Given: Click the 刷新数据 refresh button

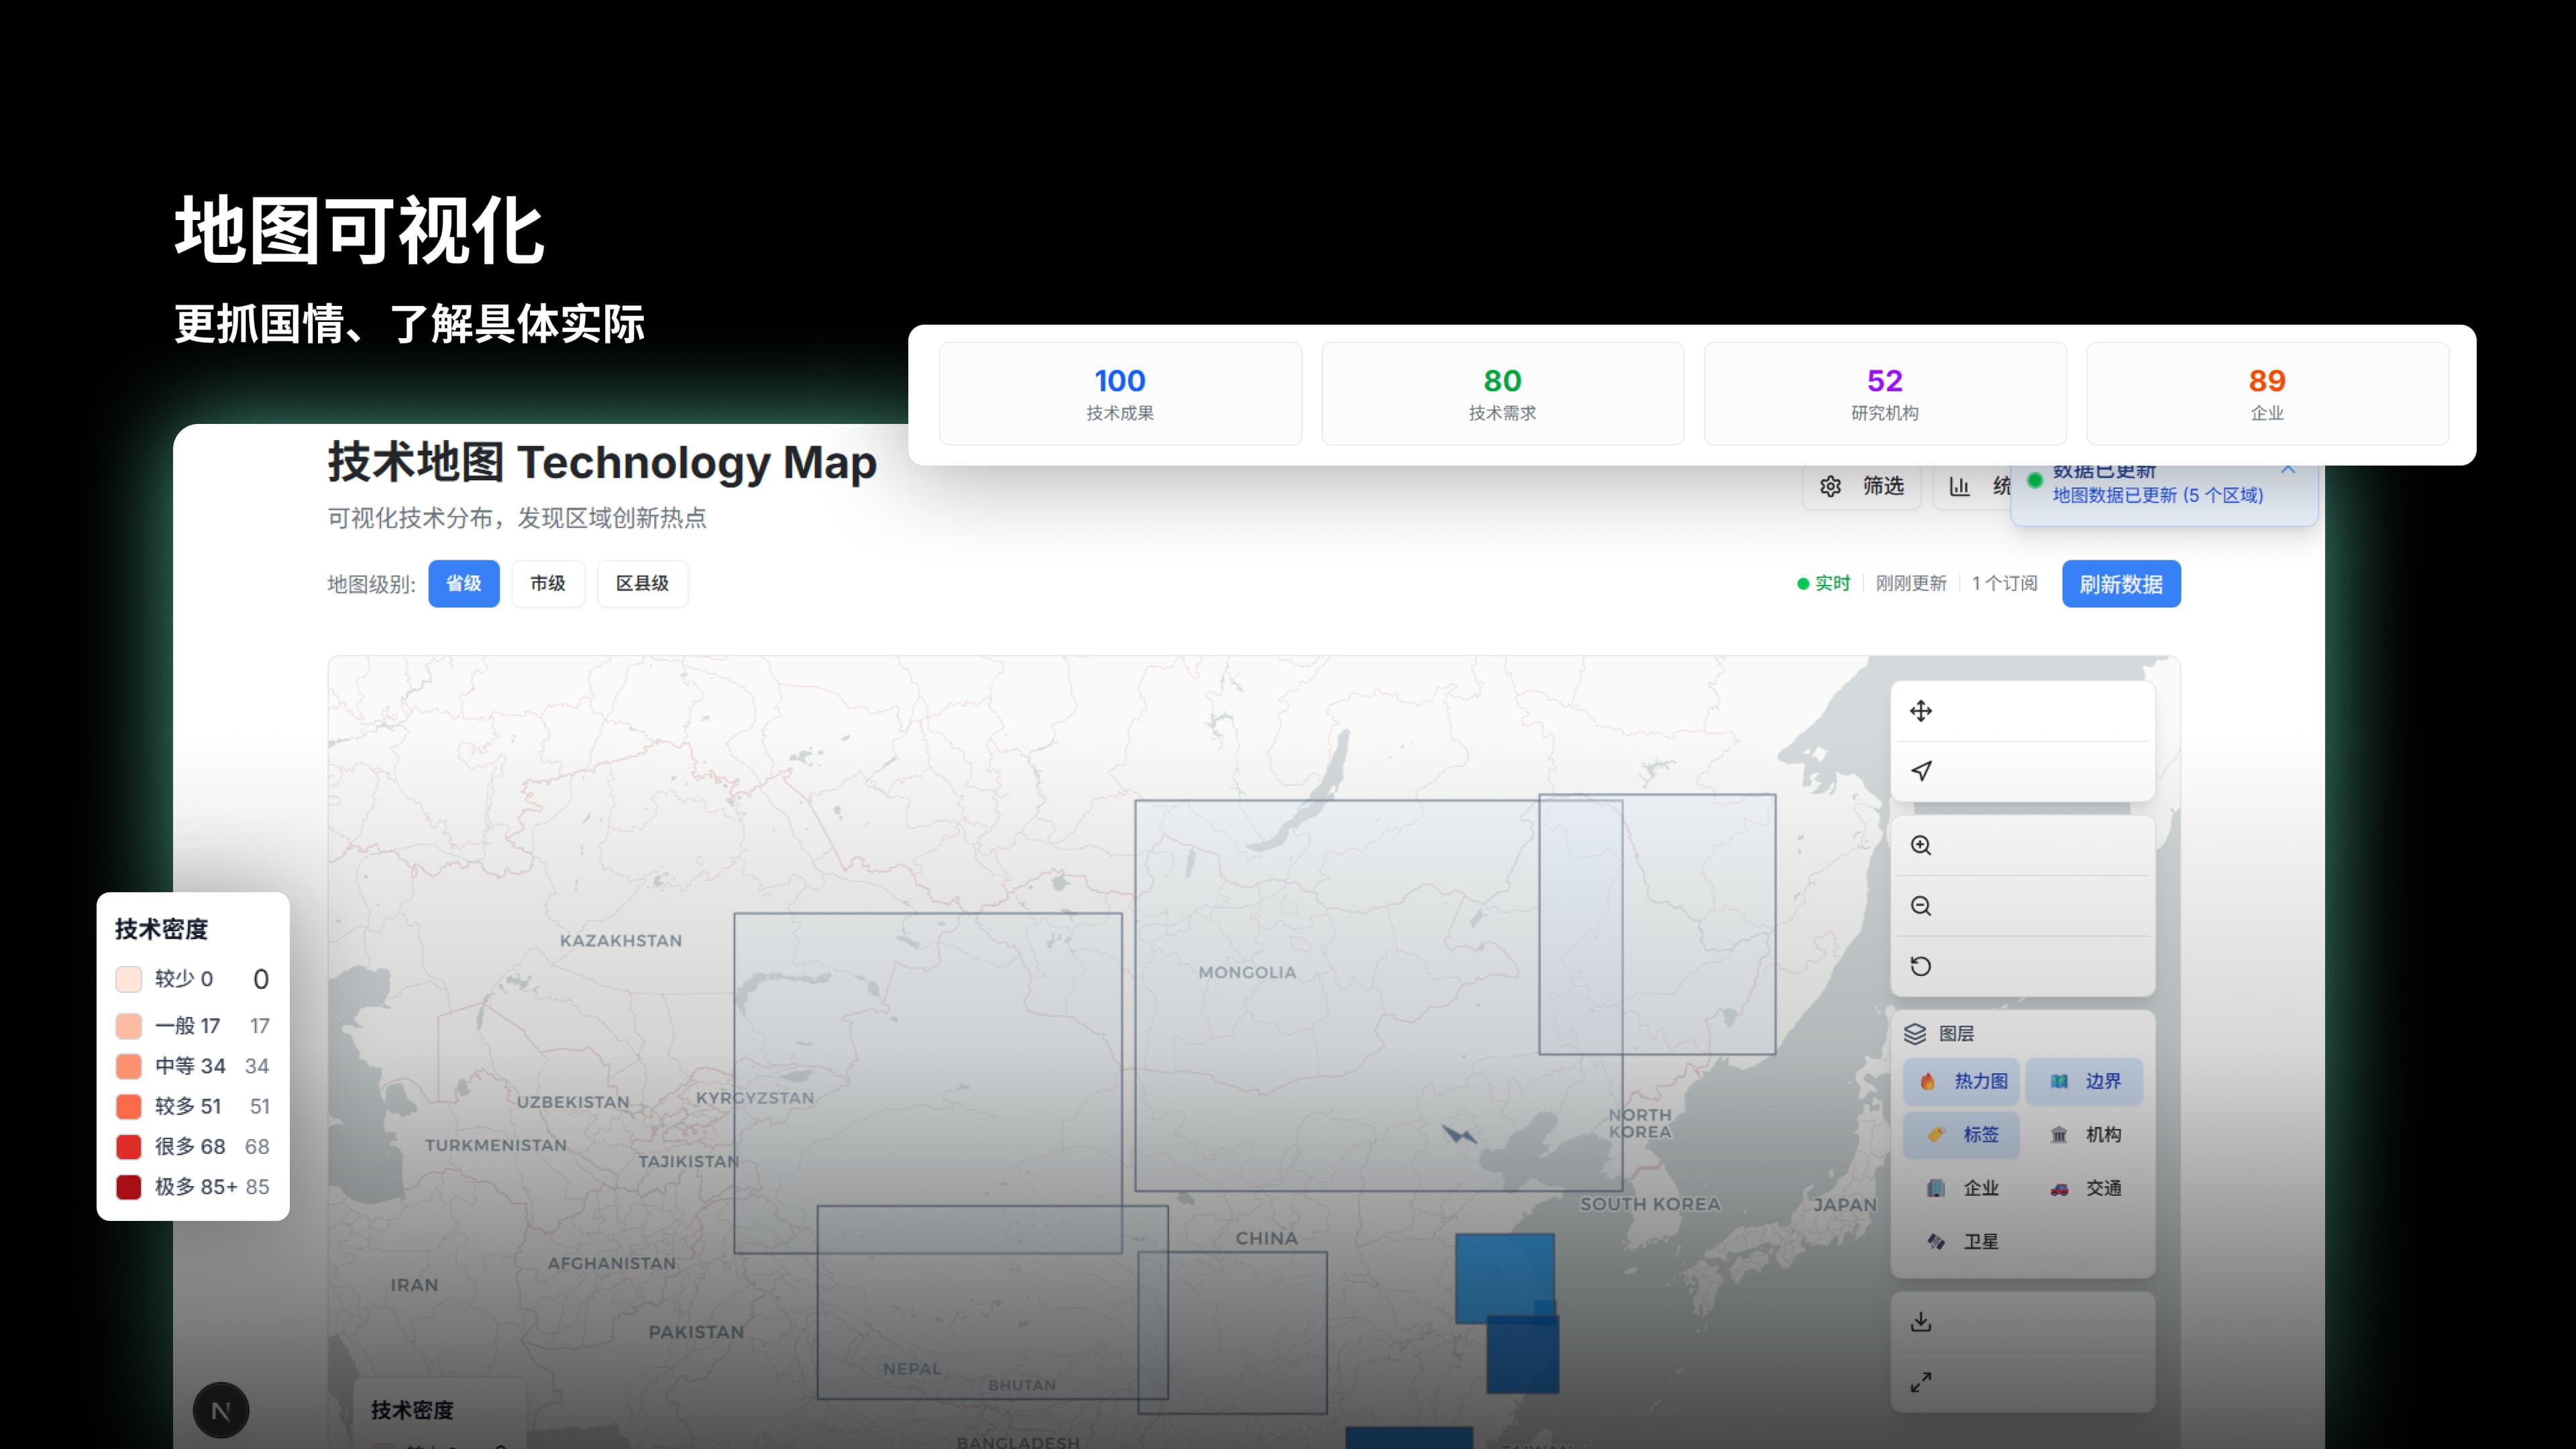Looking at the screenshot, I should point(2121,584).
